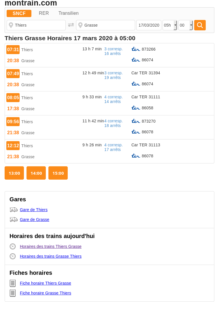This screenshot has width=221, height=317.
Task: Click the date field 17/03/2020
Action: 149,25
